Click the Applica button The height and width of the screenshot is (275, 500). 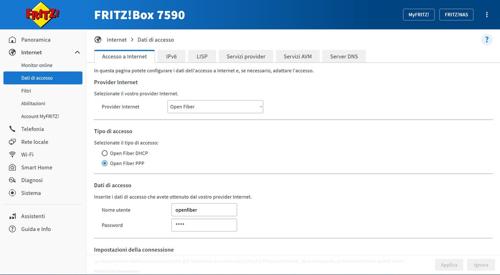(x=449, y=265)
